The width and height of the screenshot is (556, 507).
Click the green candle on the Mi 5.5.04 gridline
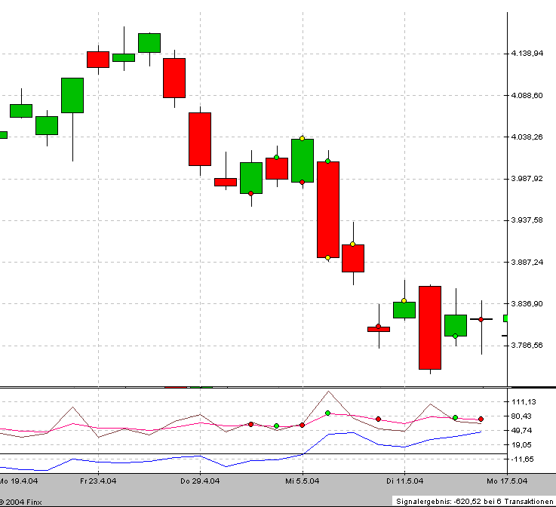point(303,161)
